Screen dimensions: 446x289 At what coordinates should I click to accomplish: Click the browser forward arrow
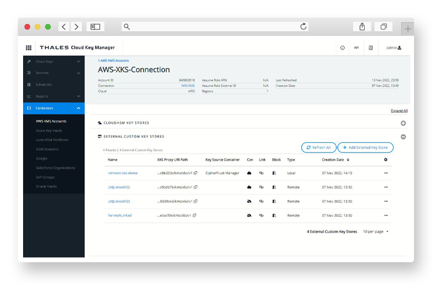click(x=77, y=27)
